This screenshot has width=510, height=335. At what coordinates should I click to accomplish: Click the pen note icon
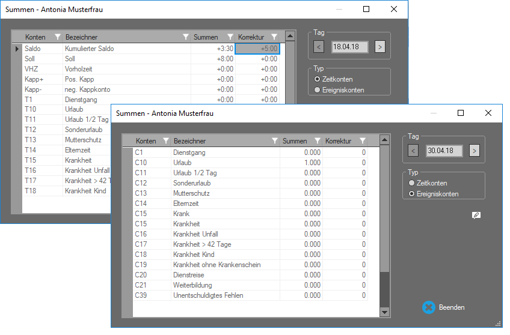coord(476,215)
